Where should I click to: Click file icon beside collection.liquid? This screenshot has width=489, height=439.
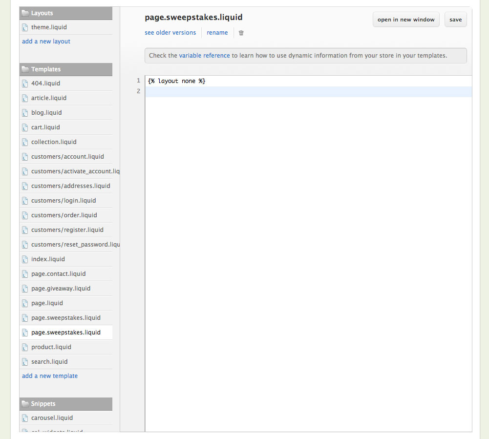(x=25, y=142)
